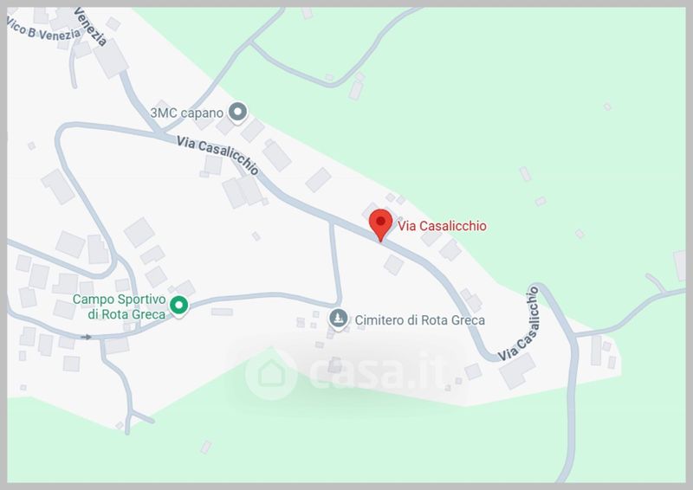
Task: Select the Campo Sportivo di Rota Greca label
Action: 120,306
